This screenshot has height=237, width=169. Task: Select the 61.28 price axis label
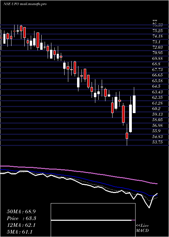pos(158,103)
